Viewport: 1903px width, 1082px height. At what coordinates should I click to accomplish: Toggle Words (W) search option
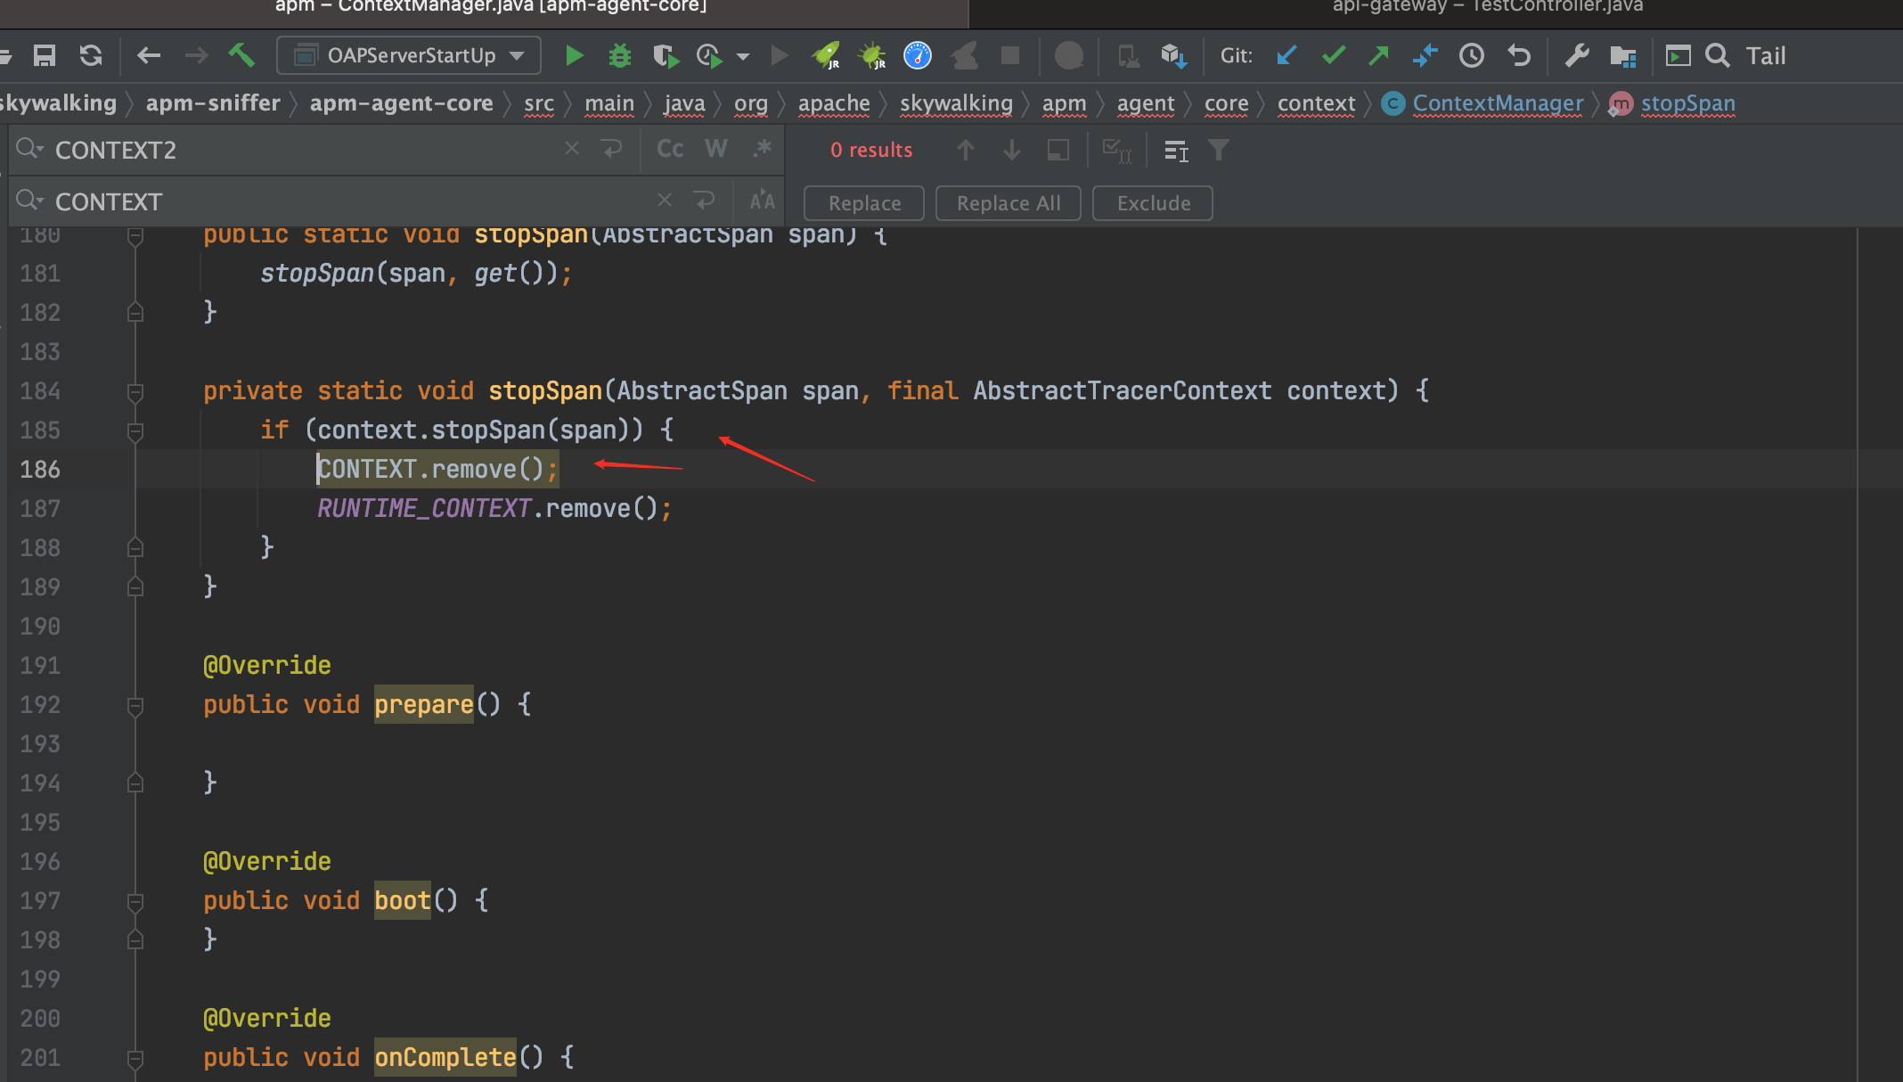715,149
